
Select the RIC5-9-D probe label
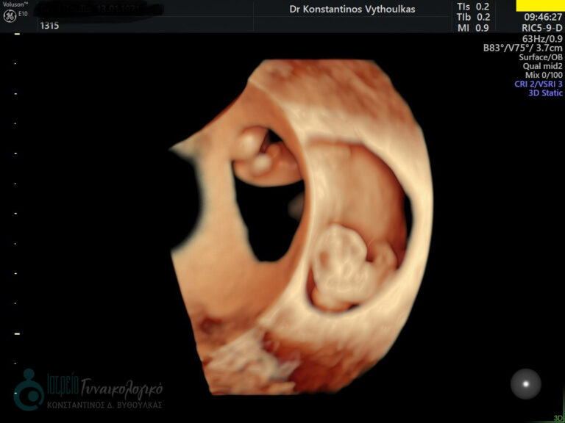coord(542,28)
